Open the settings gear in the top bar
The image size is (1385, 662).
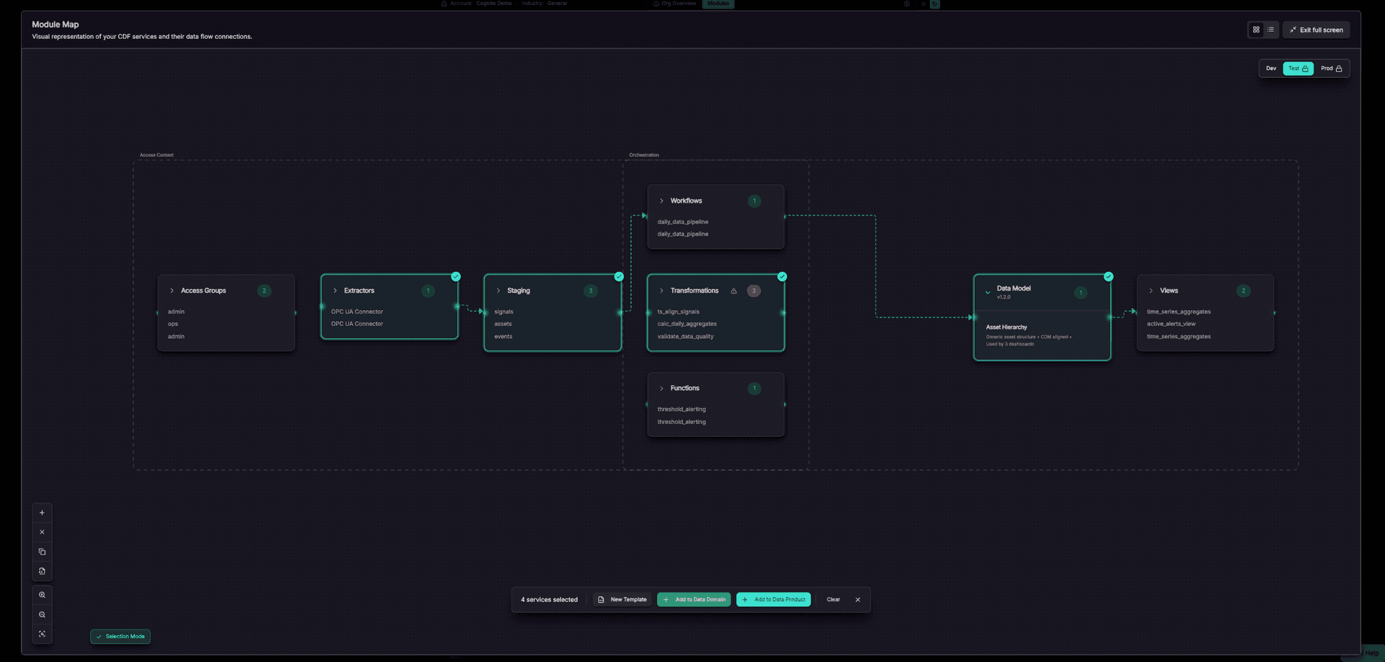pyautogui.click(x=907, y=4)
